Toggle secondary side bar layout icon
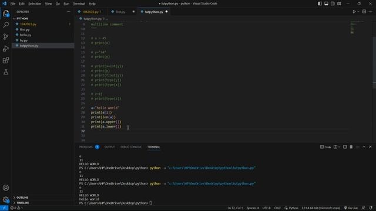 click(x=333, y=4)
